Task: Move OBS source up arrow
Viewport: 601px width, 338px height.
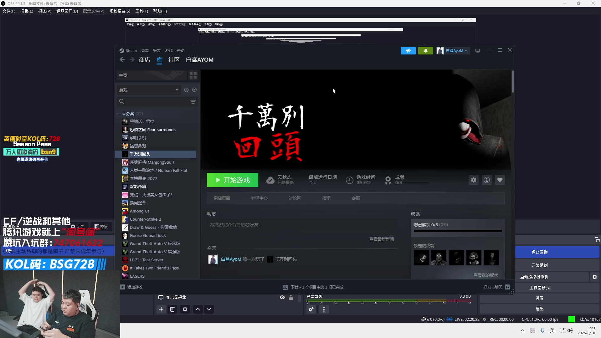Action: pyautogui.click(x=198, y=309)
